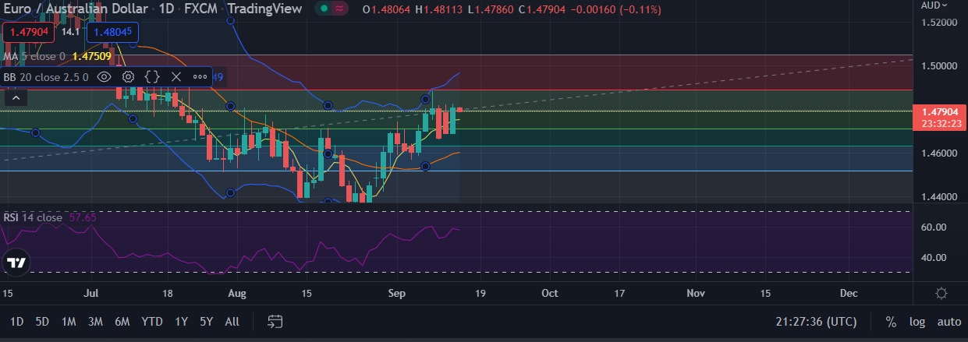Click the pink data-mode wave icon
The image size is (968, 342).
[x=340, y=9]
